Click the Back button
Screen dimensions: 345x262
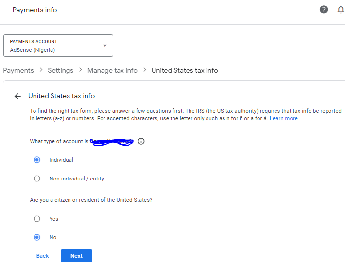tap(43, 256)
